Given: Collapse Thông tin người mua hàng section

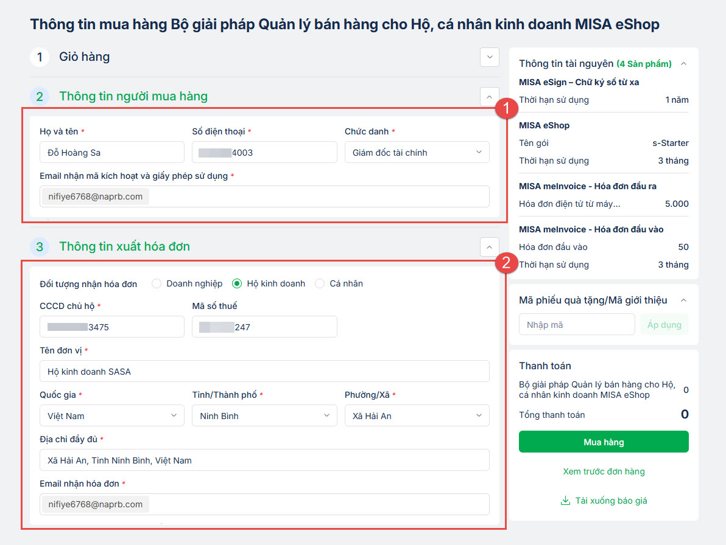Looking at the screenshot, I should coord(489,96).
